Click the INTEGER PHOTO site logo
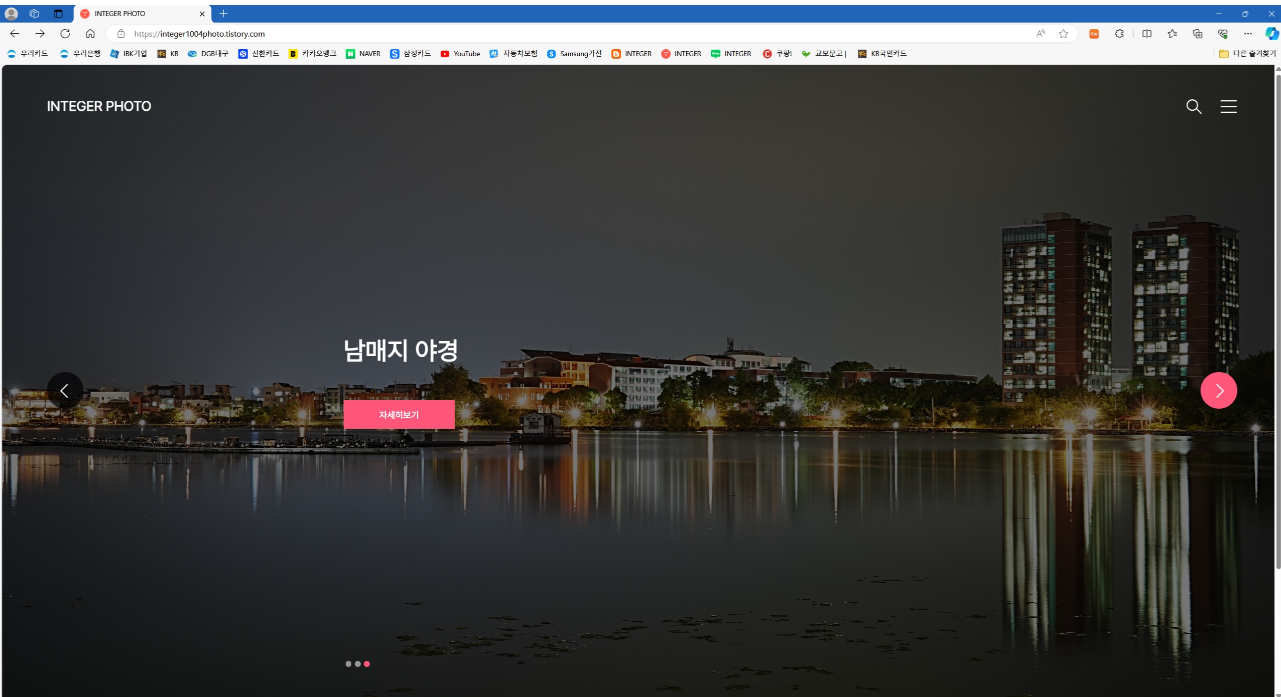 click(x=99, y=106)
